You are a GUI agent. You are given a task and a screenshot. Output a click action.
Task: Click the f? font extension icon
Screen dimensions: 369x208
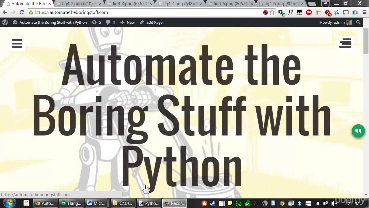click(x=290, y=12)
